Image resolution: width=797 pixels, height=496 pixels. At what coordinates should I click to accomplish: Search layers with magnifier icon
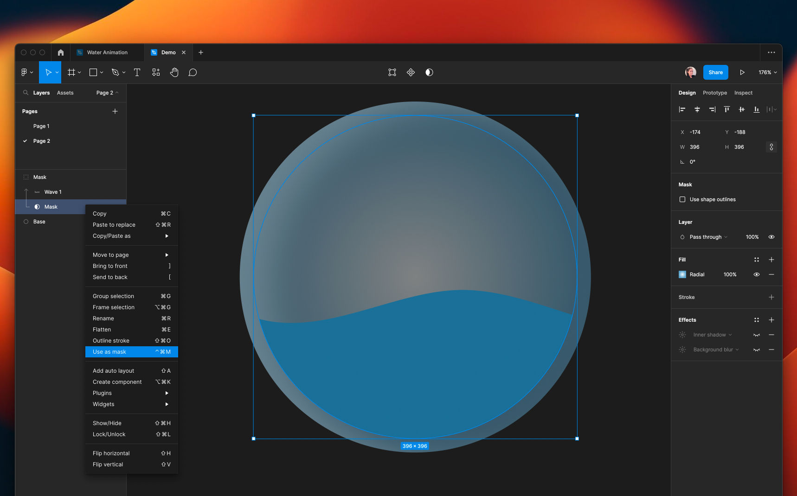coord(26,93)
